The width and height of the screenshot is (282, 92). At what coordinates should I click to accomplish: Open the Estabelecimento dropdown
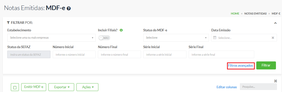[x=51, y=38]
